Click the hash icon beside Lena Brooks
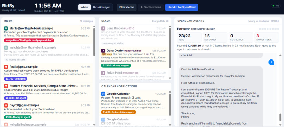 point(103,28)
